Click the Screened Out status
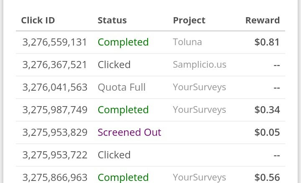The image size is (301, 183). click(129, 132)
